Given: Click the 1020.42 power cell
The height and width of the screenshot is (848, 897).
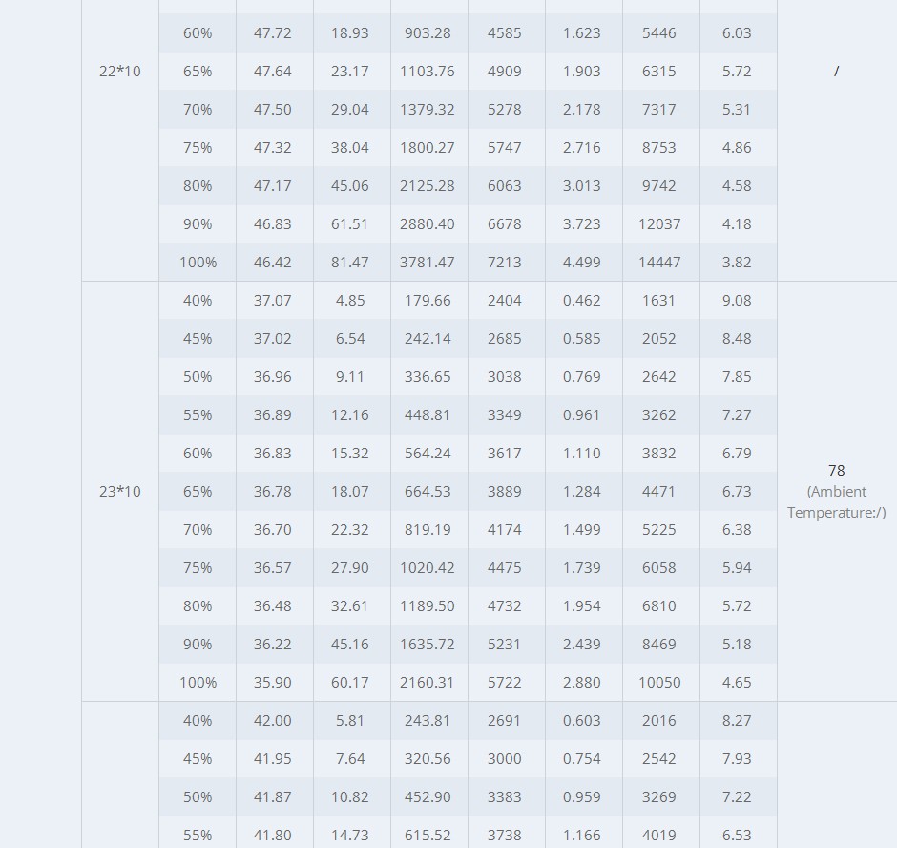Looking at the screenshot, I should coord(427,568).
